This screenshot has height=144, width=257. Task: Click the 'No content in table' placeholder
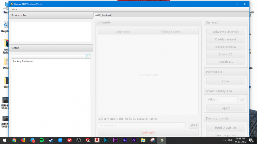[148, 75]
